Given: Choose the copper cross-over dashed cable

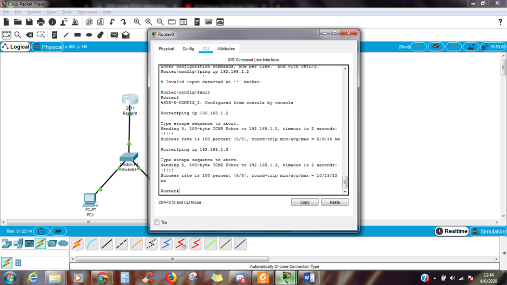Looking at the screenshot, I should click(122, 244).
